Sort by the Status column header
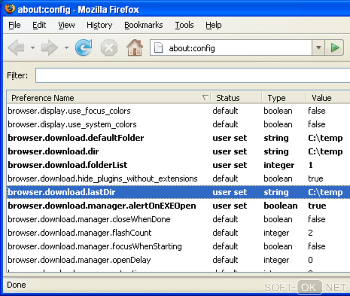 236,98
